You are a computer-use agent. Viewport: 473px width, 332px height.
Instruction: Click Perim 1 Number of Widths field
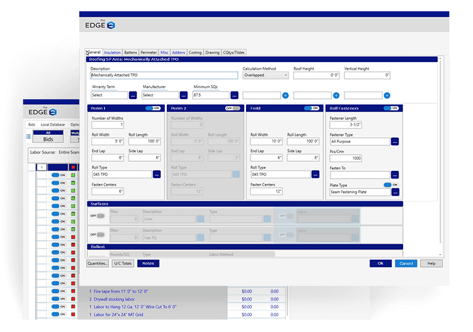pyautogui.click(x=108, y=125)
